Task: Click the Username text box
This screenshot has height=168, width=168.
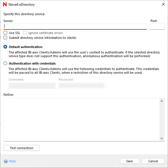Action: point(32,86)
